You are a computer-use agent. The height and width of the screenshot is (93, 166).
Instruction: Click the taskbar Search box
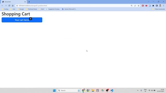pyautogui.click(x=69, y=90)
